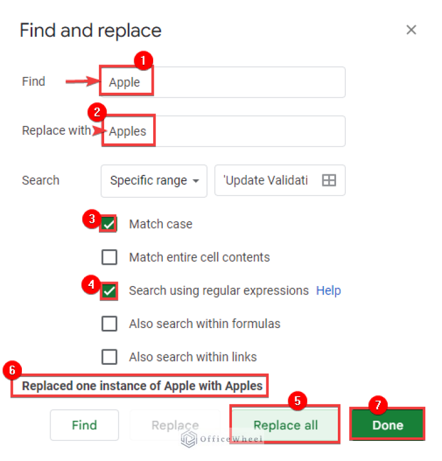The width and height of the screenshot is (442, 461).
Task: Select the Find and replace dialog title
Action: pos(90,30)
